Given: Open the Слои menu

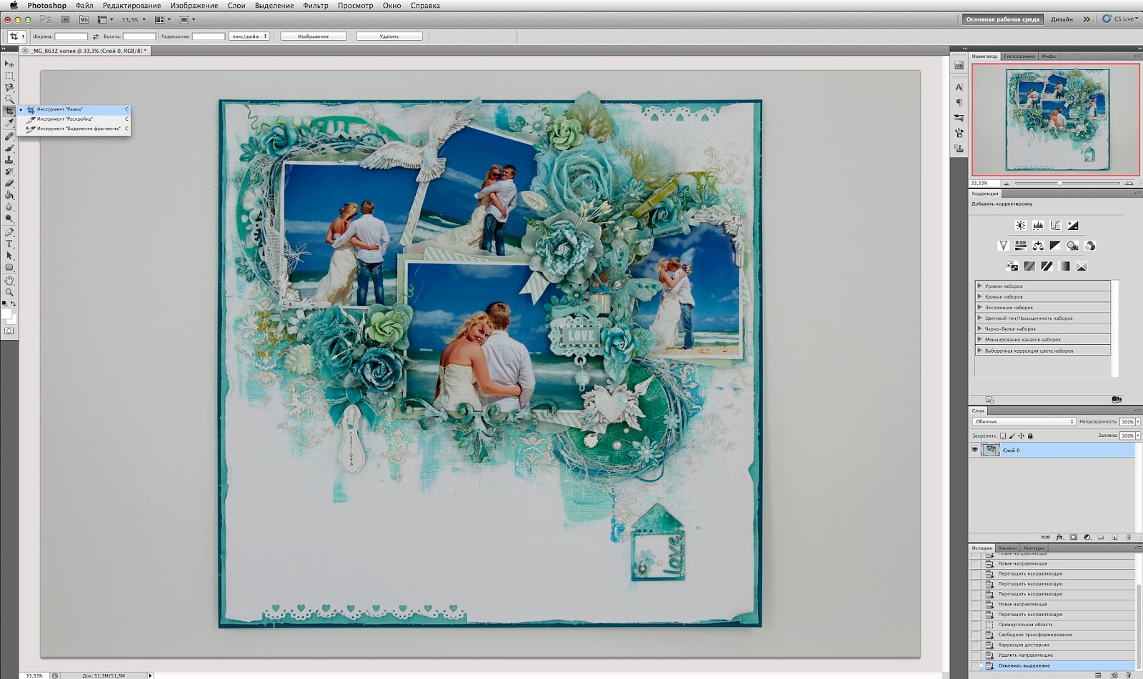Looking at the screenshot, I should [x=236, y=5].
